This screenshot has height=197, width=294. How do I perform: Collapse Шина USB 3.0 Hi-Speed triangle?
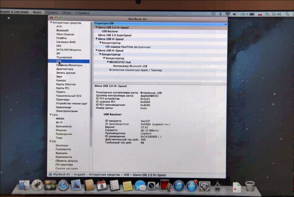pyautogui.click(x=96, y=27)
